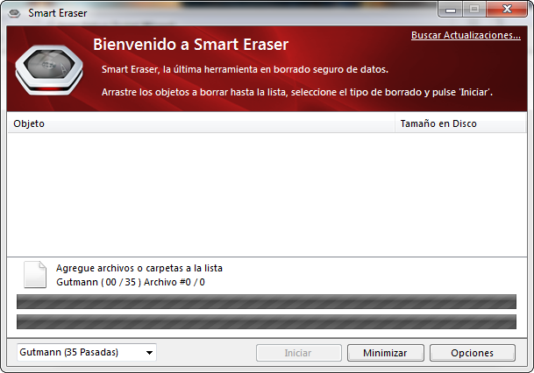This screenshot has width=534, height=373.
Task: Click the Smart Eraser title bar icon
Action: point(14,13)
